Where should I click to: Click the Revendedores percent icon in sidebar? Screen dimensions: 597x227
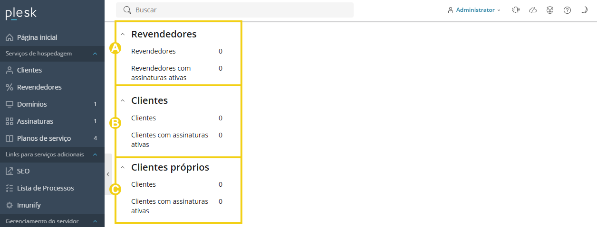tap(10, 87)
